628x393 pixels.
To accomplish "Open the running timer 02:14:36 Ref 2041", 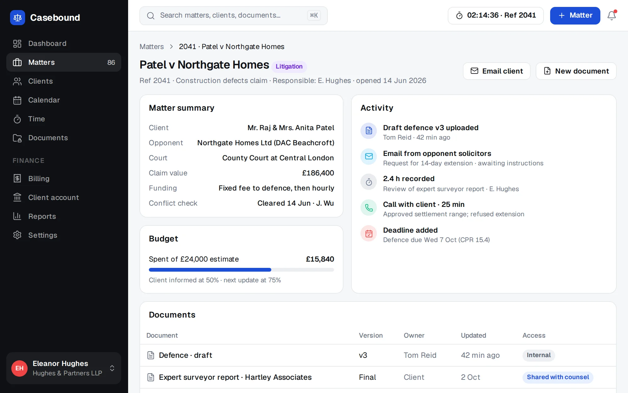I will 495,15.
